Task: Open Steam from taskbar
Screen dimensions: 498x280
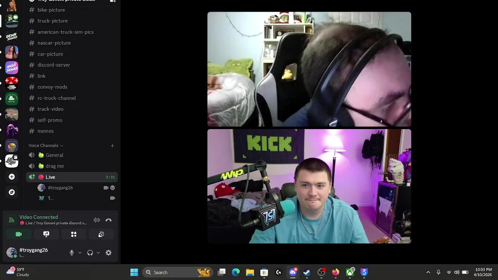Action: (307, 272)
